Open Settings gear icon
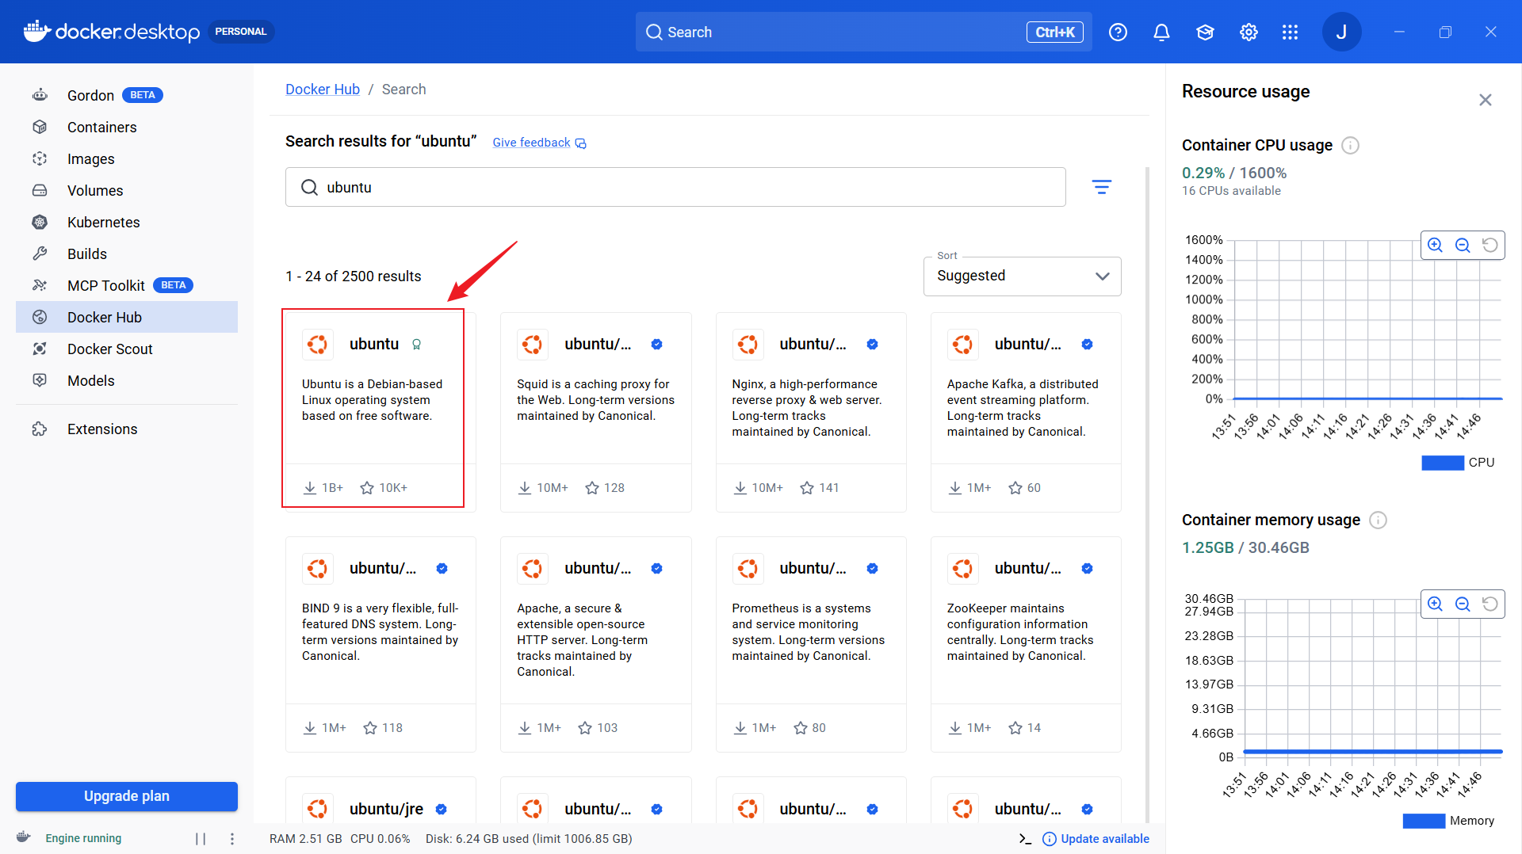1522x854 pixels. click(x=1249, y=32)
